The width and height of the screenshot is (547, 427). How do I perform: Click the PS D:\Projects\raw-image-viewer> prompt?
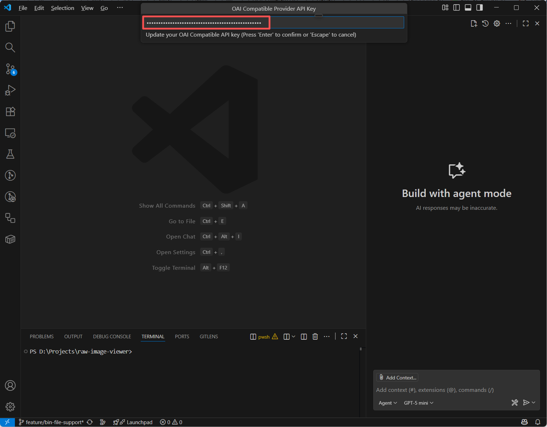tap(81, 351)
